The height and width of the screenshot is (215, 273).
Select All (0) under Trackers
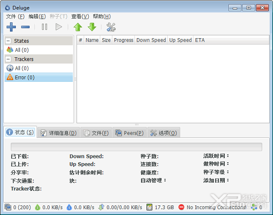(39, 68)
